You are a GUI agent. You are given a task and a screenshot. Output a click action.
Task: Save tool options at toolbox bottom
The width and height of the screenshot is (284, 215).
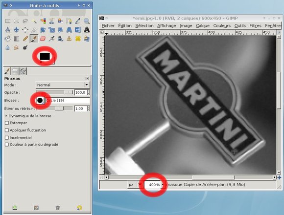pos(15,208)
